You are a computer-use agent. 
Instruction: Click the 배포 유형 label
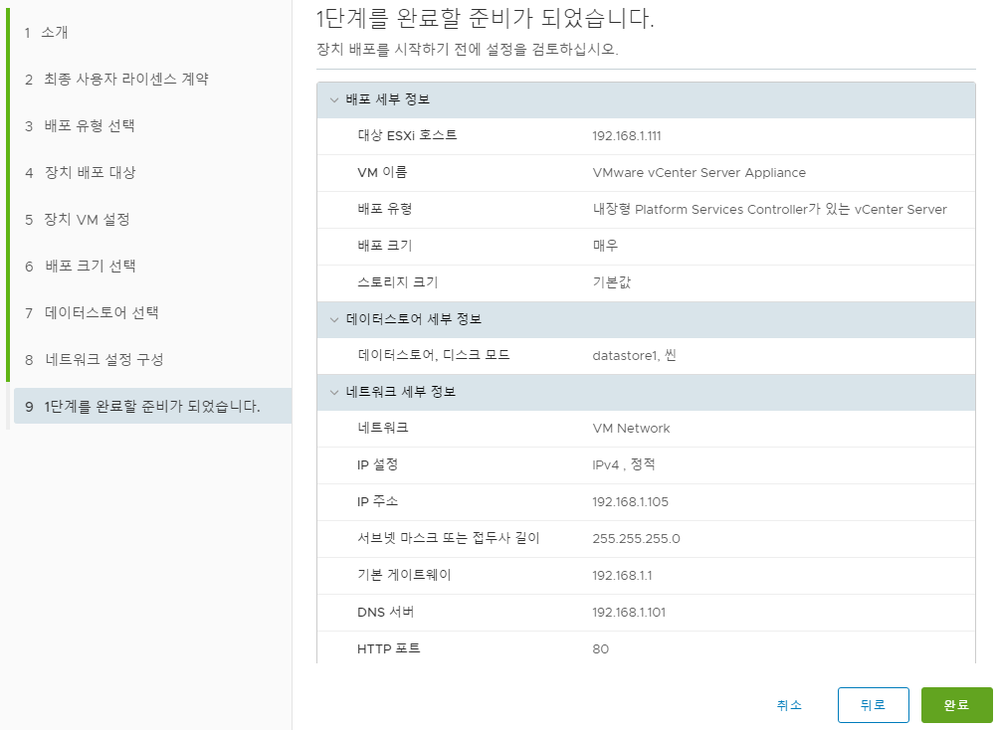384,209
